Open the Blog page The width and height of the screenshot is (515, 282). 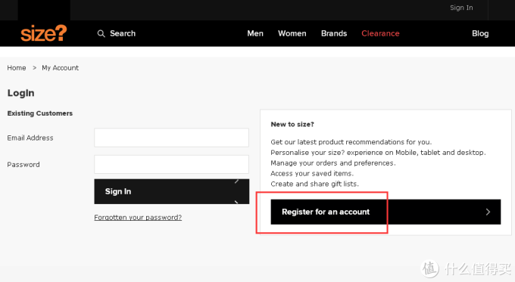tap(480, 33)
